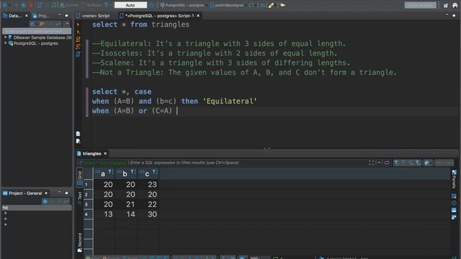Select row 4 header in results grid
This screenshot has height=259, width=461.
tap(88, 214)
